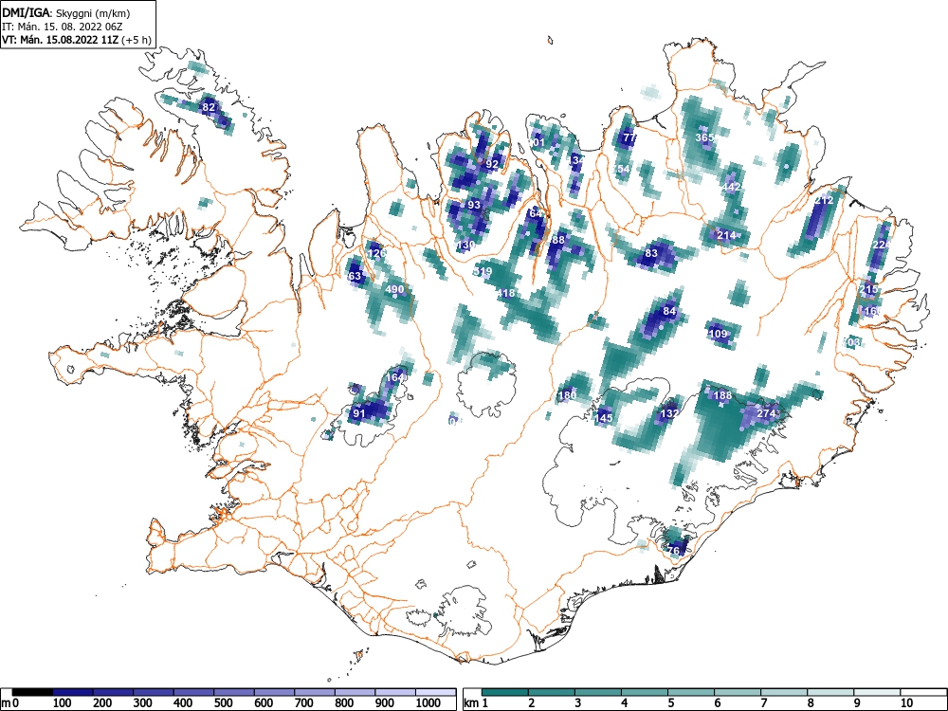Click the visibility value '126' on the map

point(376,253)
